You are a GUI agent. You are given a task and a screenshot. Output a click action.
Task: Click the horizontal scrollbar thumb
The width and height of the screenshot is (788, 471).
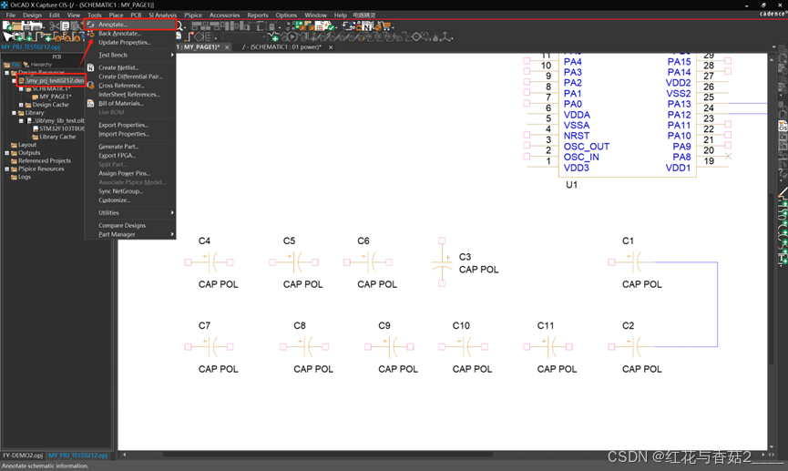point(328,455)
